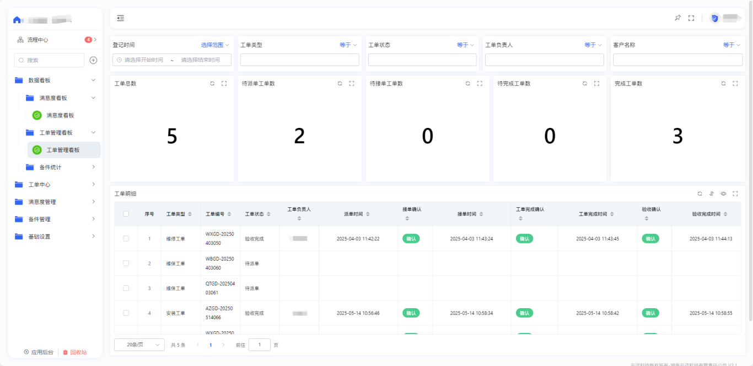The height and width of the screenshot is (366, 753).
Task: Sort by 派单时间 column
Action: click(x=368, y=214)
